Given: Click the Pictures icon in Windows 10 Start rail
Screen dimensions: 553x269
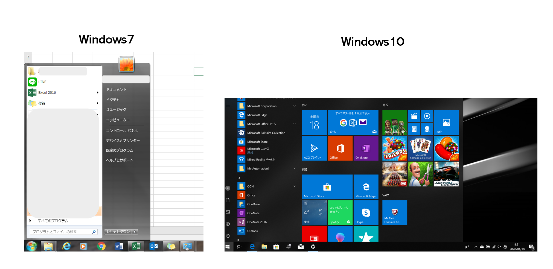Looking at the screenshot, I should tap(228, 212).
